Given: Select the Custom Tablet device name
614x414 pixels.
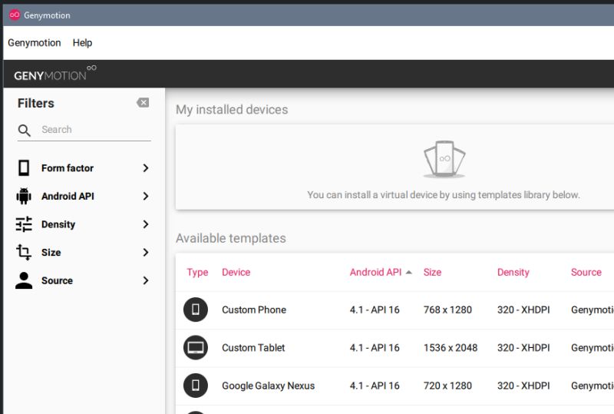Looking at the screenshot, I should [x=253, y=348].
